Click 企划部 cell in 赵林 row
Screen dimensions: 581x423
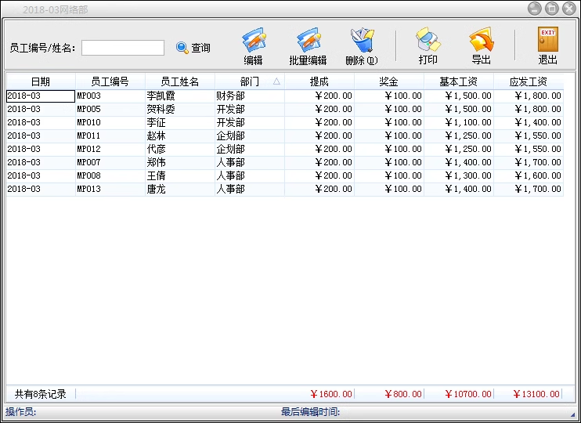click(249, 136)
